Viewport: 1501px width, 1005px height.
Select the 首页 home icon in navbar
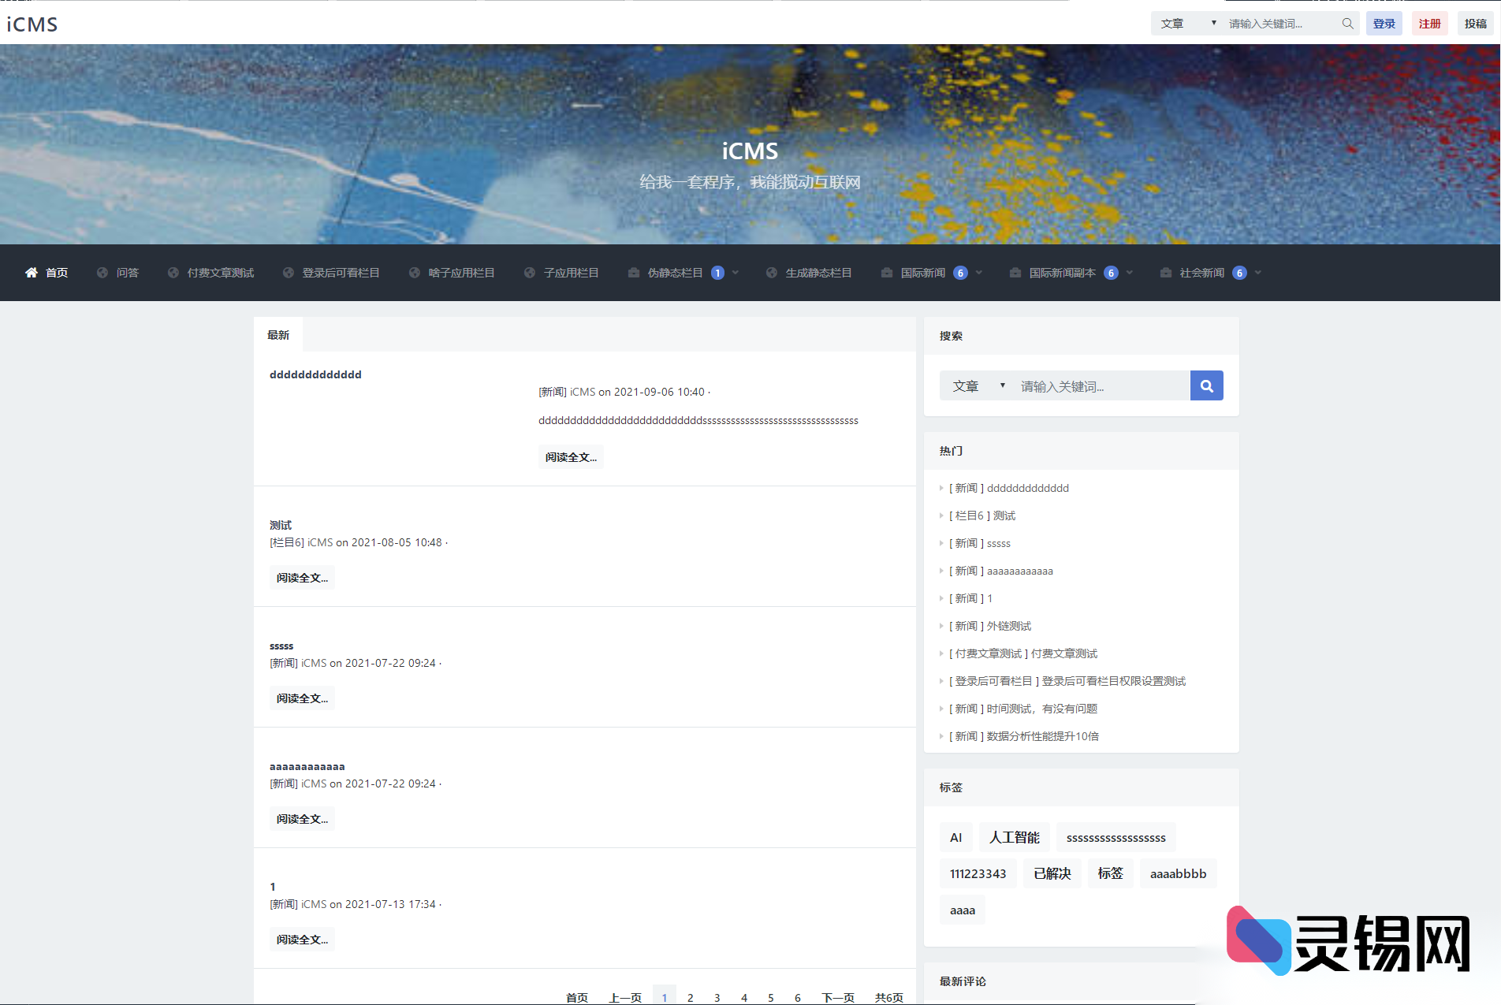click(32, 273)
